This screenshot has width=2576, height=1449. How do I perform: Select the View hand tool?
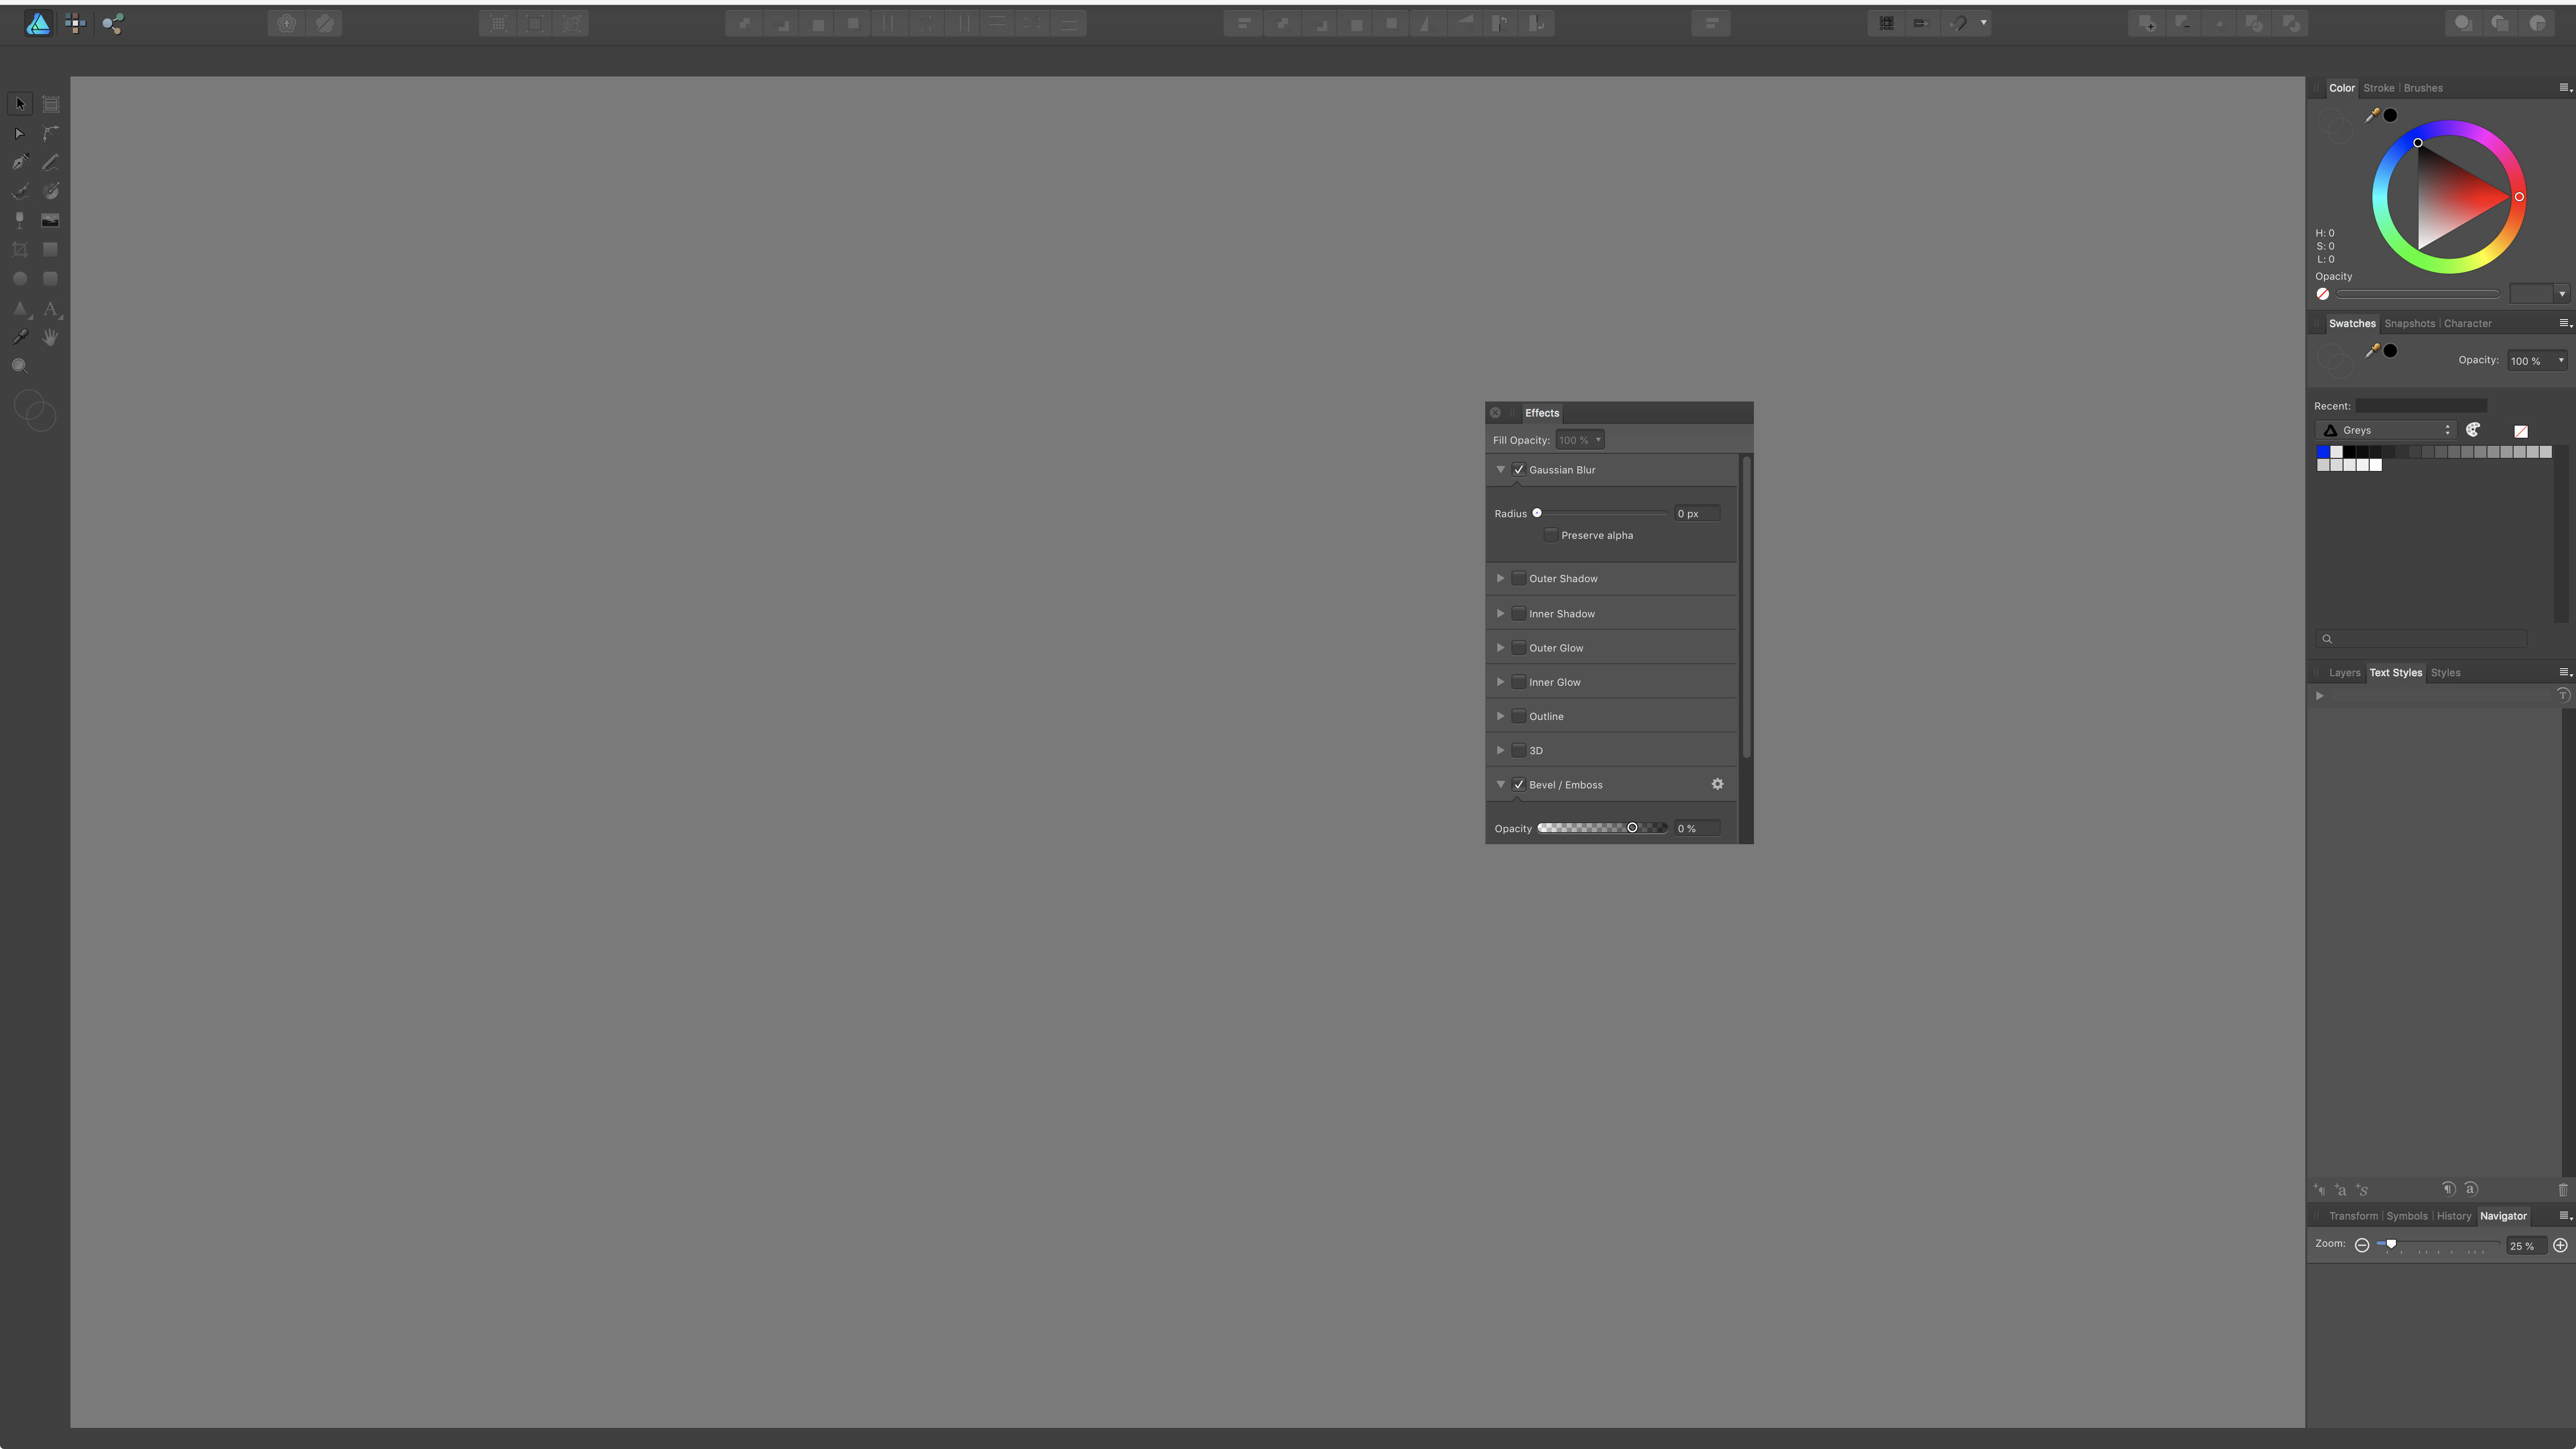pos(51,337)
